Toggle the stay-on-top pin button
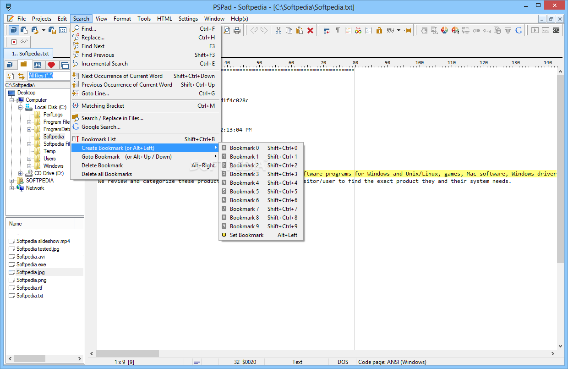This screenshot has height=369, width=568. coord(407,30)
